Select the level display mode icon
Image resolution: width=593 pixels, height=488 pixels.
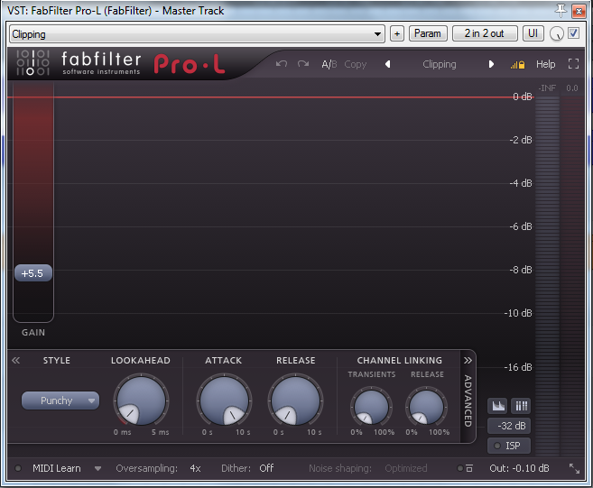point(498,406)
